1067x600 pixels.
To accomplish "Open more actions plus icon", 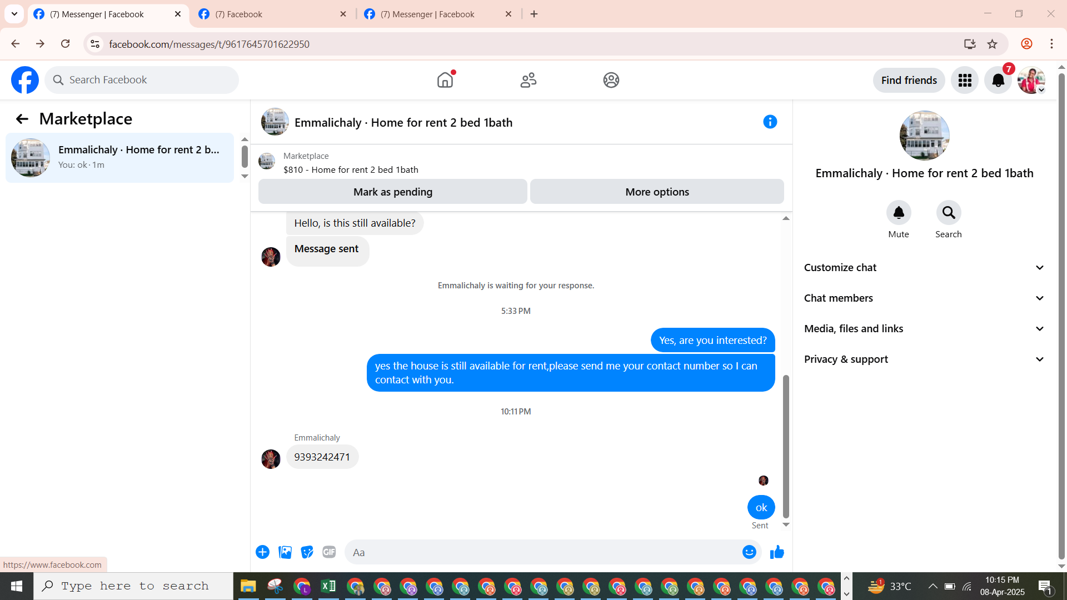I will pyautogui.click(x=262, y=552).
